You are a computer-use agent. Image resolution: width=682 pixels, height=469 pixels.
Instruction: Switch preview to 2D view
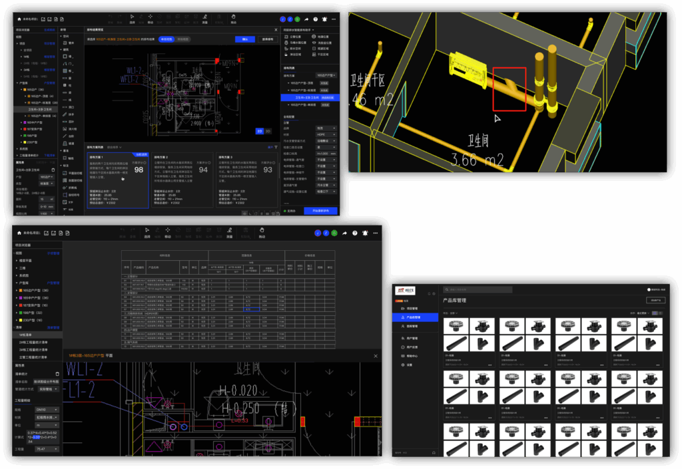259,131
